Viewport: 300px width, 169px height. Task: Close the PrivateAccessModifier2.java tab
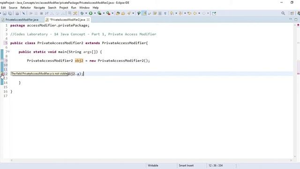click(88, 20)
